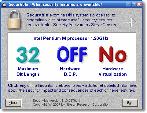Click the large teal 32 indicator
Image resolution: width=147 pixels, height=113 pixels.
tap(28, 55)
